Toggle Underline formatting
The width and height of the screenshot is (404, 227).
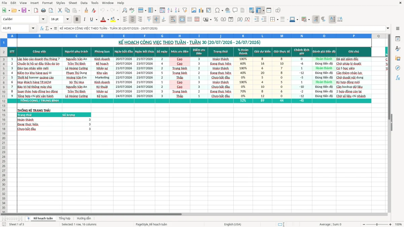coord(91,20)
